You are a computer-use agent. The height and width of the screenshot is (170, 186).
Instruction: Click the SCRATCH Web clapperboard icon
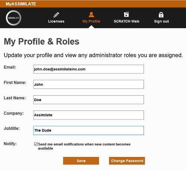pyautogui.click(x=126, y=15)
